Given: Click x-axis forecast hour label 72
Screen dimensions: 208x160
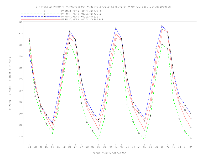Looking at the screenshot, I should tap(168, 147).
